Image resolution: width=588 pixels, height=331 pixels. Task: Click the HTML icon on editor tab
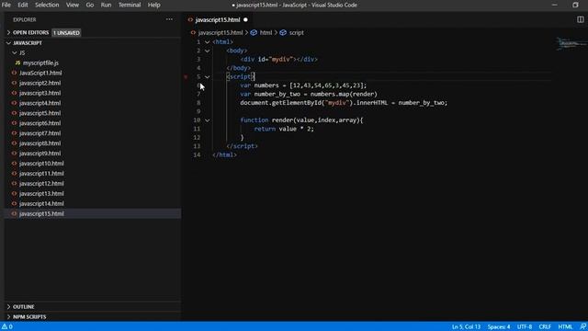pos(190,20)
